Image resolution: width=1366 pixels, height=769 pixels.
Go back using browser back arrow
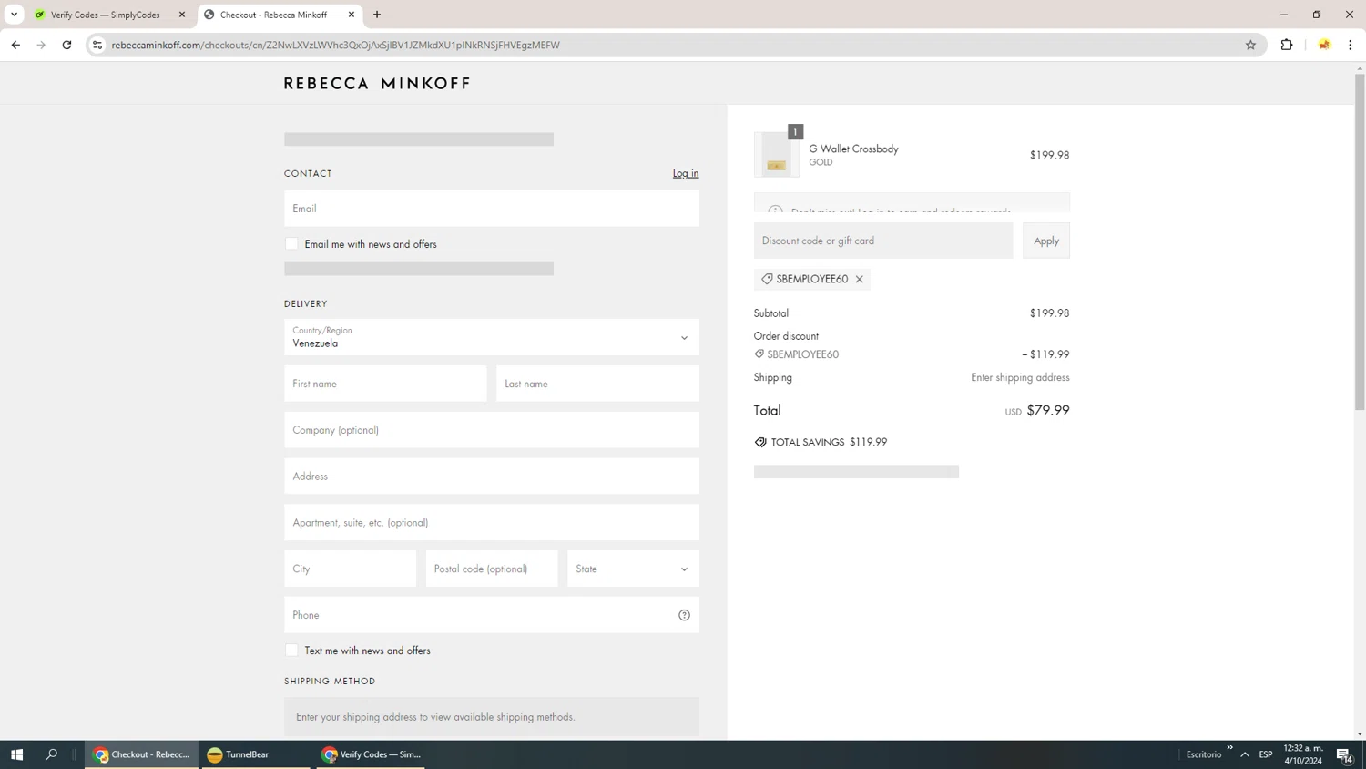[15, 45]
